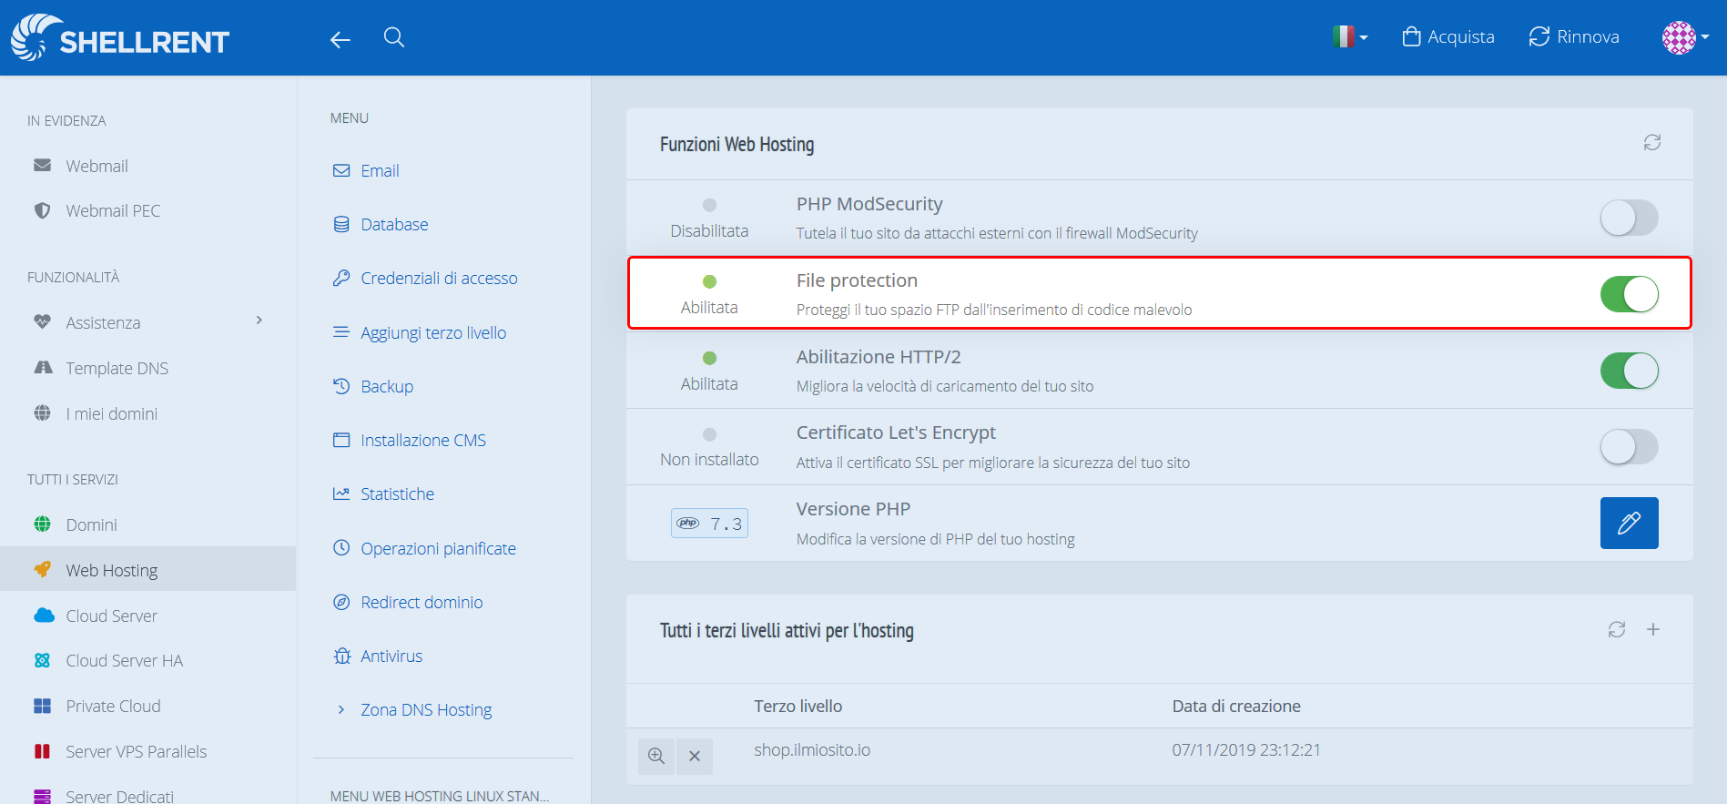1727x804 pixels.
Task: Click the Domini globe icon
Action: 42,524
